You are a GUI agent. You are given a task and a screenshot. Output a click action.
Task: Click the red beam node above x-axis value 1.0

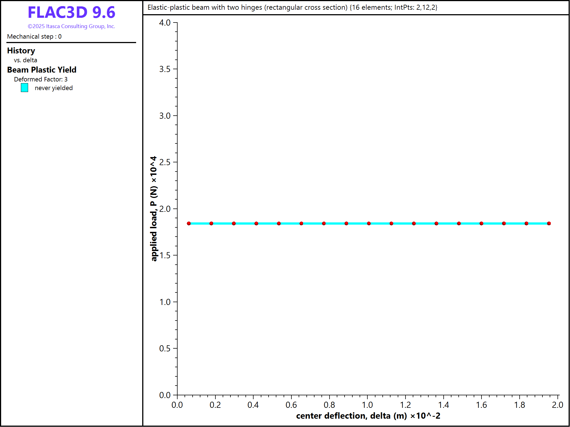369,224
